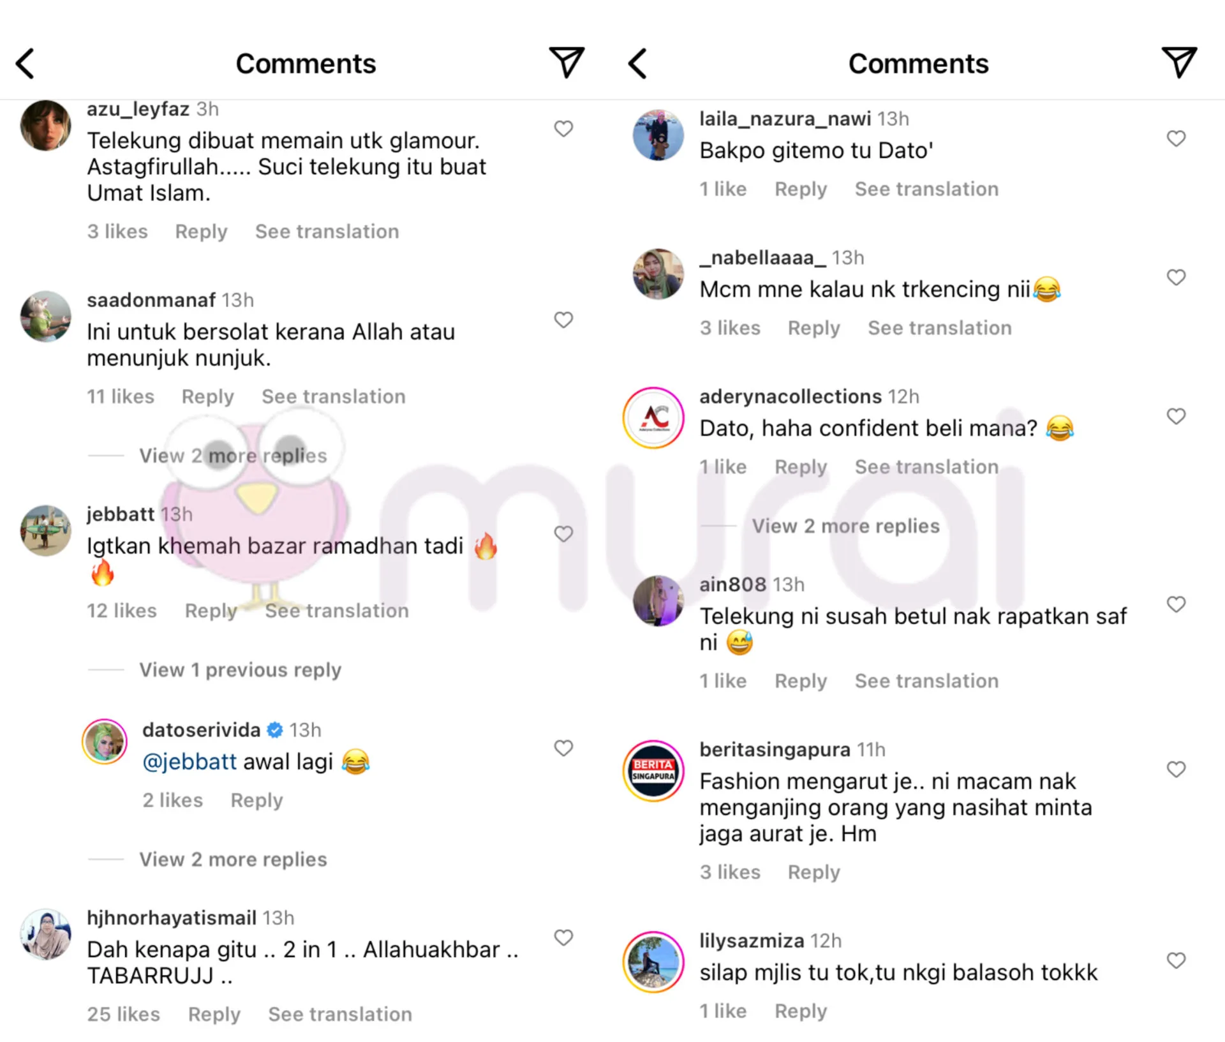Go back using left panel's back arrow
1225x1042 pixels.
(26, 64)
